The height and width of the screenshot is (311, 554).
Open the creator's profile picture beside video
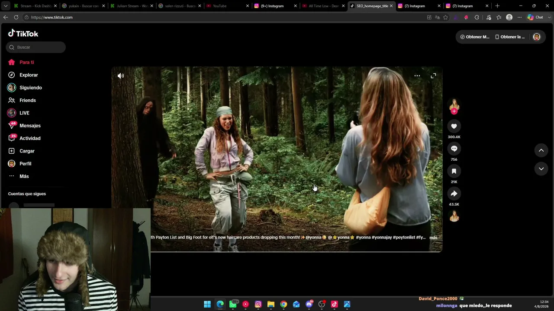(454, 105)
